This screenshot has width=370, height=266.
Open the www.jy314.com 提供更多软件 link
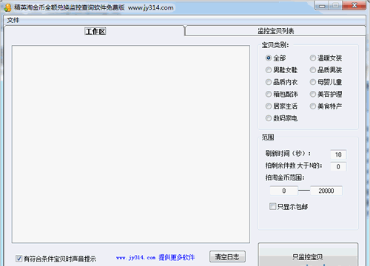click(x=155, y=258)
